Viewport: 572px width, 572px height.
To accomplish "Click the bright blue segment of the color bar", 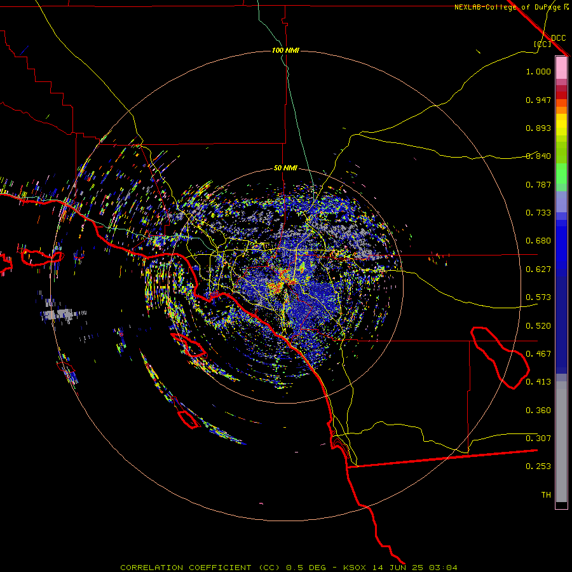I will click(561, 248).
